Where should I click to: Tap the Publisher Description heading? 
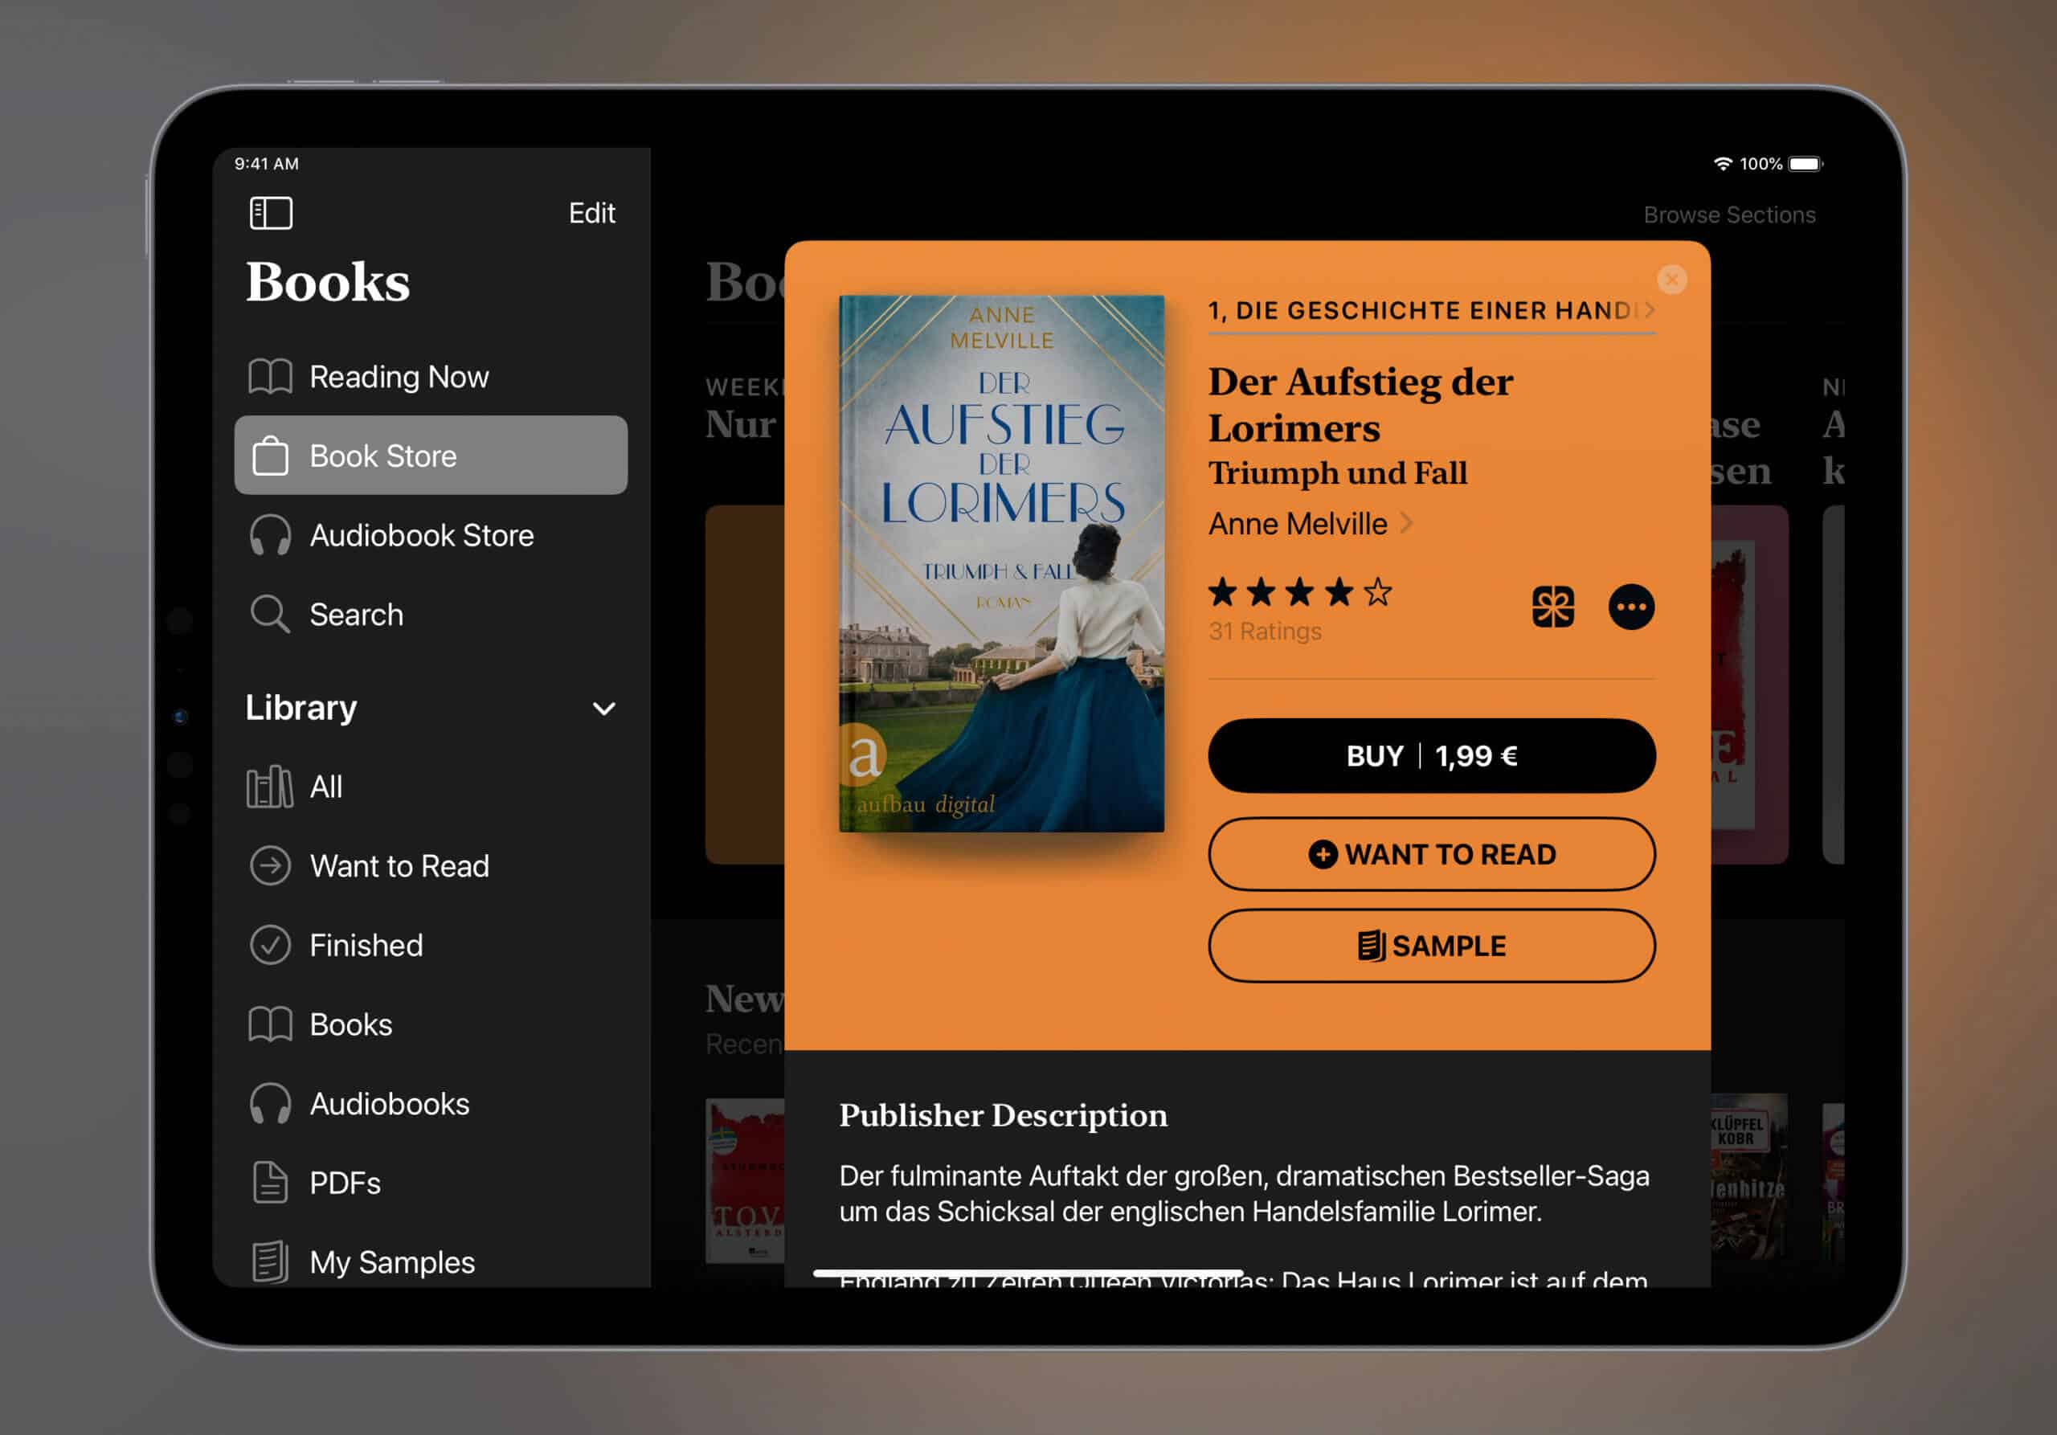click(1003, 1115)
